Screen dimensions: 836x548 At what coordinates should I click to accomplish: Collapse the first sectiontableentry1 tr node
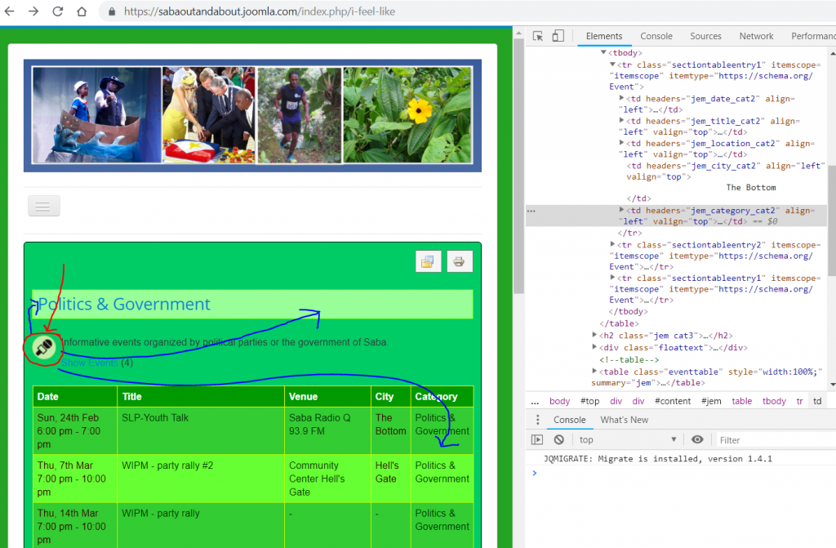tap(612, 64)
